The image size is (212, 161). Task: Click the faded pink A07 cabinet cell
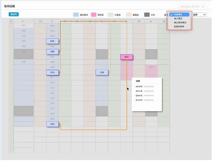click(151, 67)
